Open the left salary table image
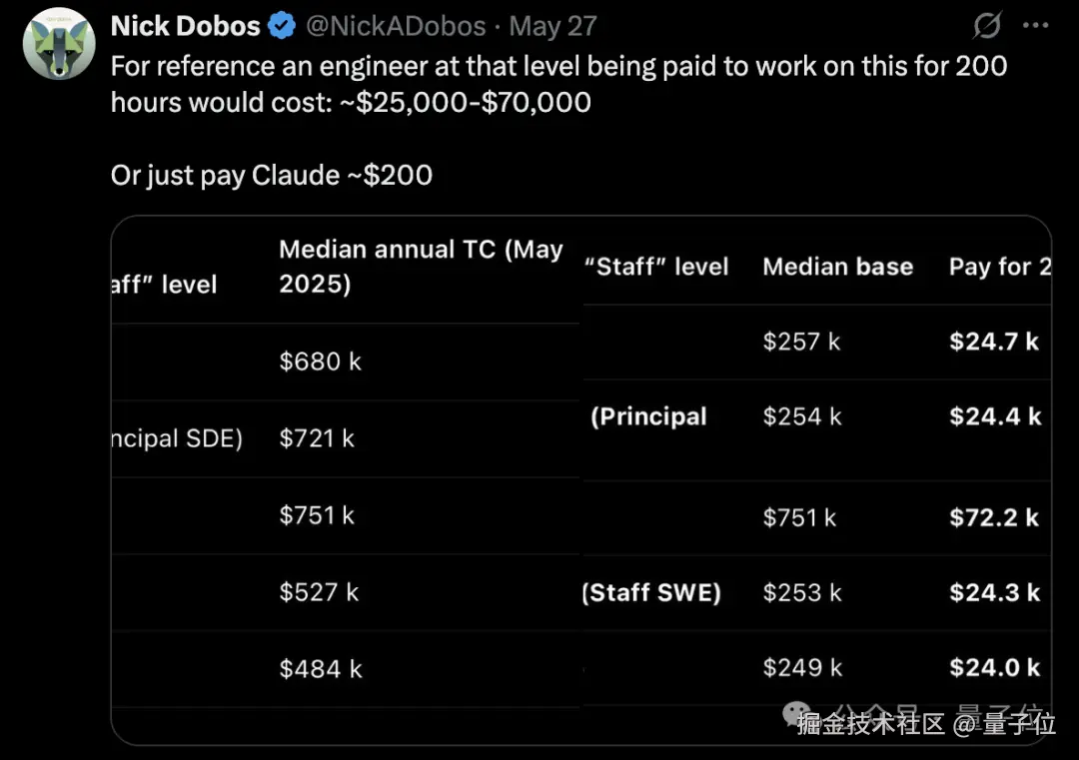Image resolution: width=1079 pixels, height=760 pixels. point(345,479)
